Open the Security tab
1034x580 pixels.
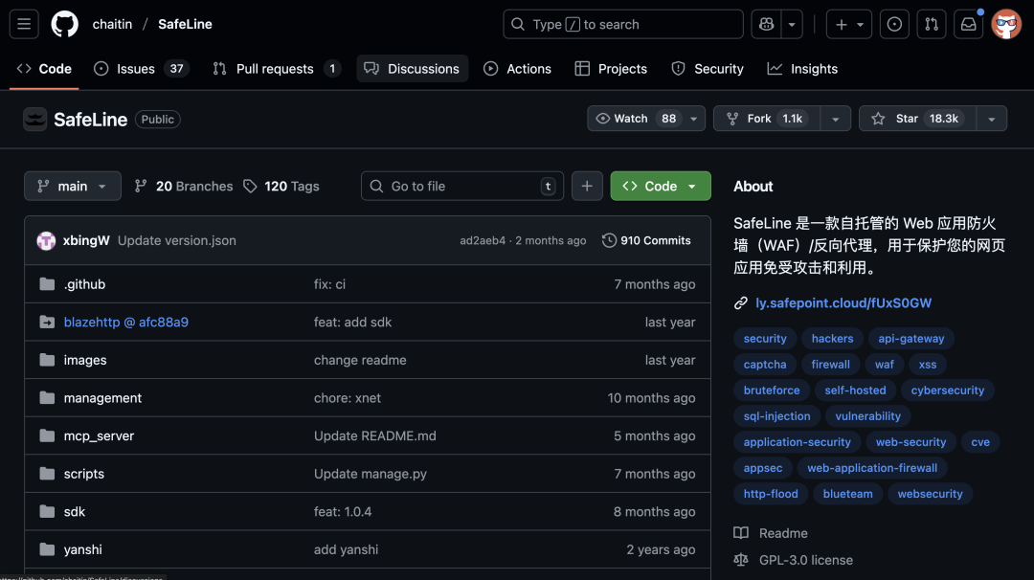pos(708,69)
